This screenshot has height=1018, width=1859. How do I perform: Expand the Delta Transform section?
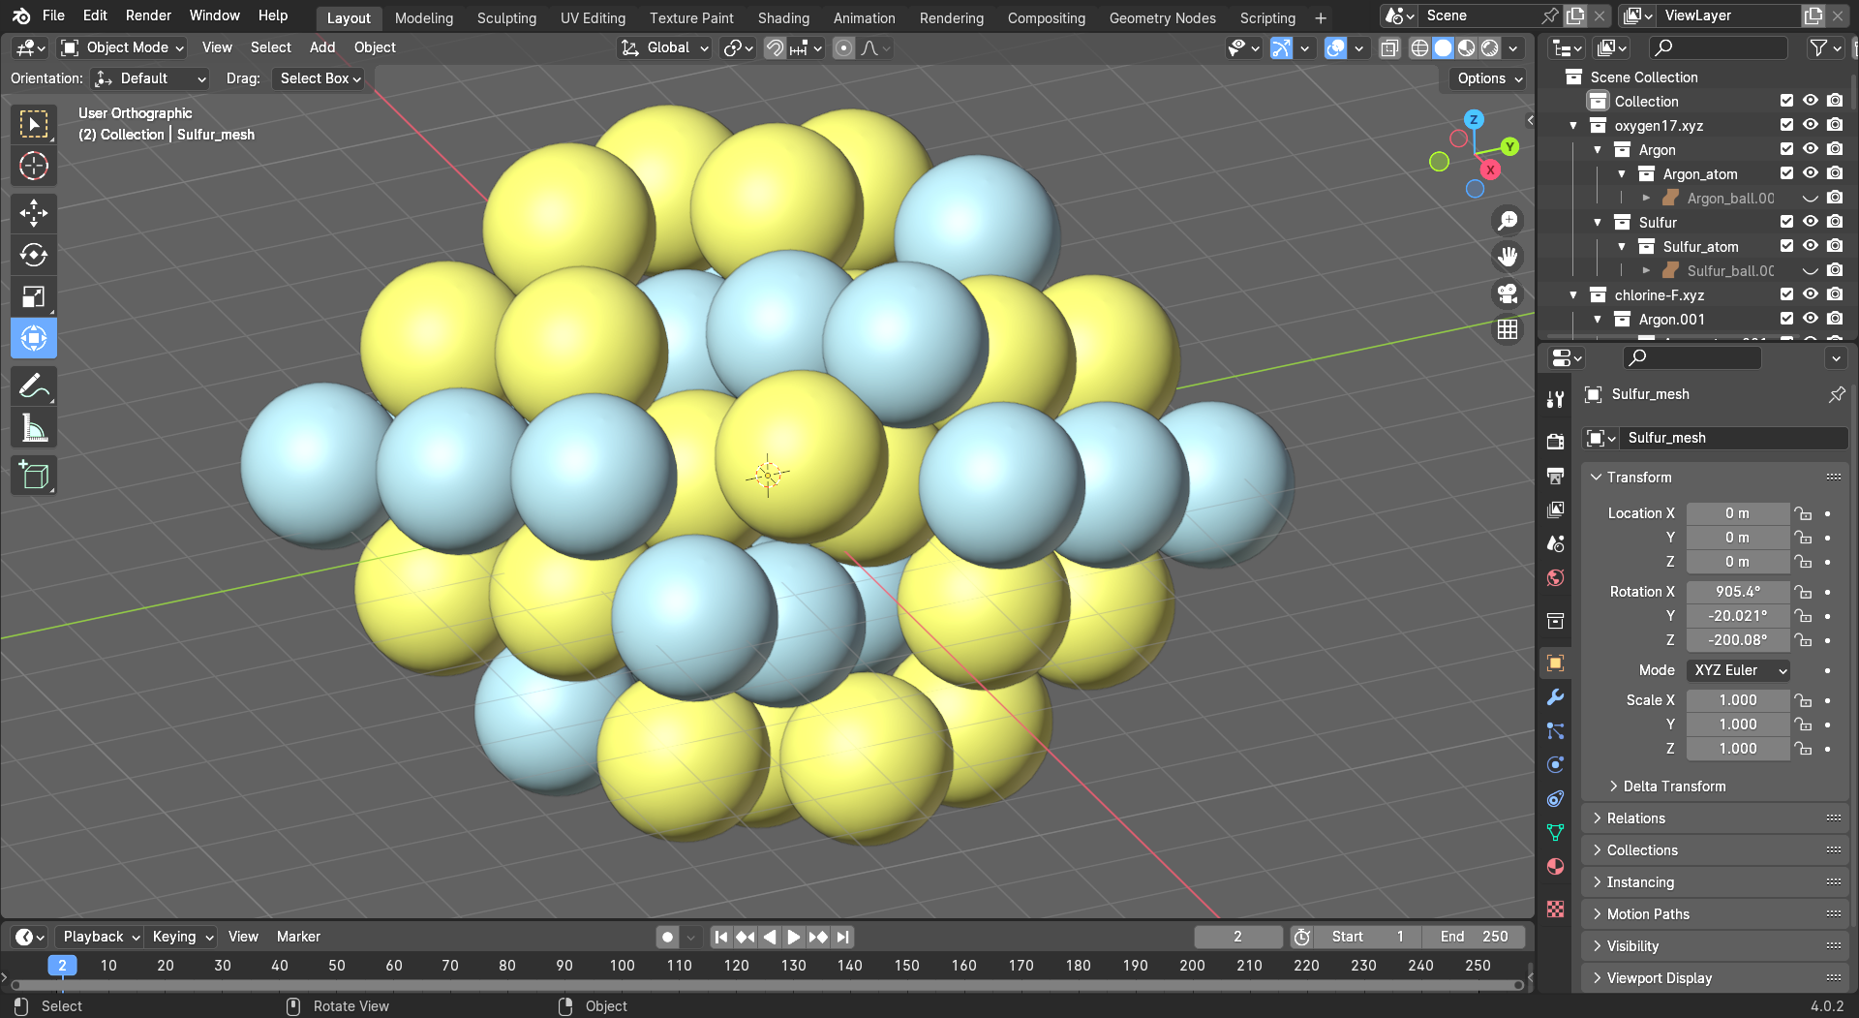[1673, 787]
